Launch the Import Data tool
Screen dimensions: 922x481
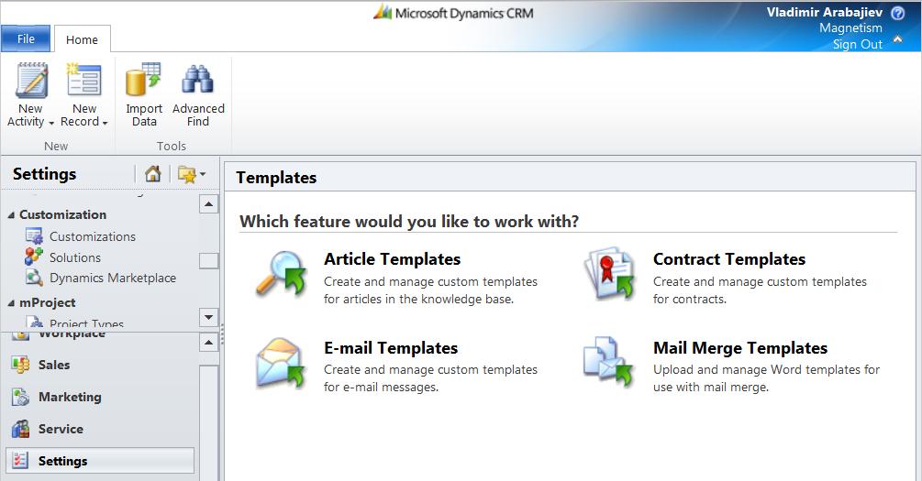coord(143,80)
